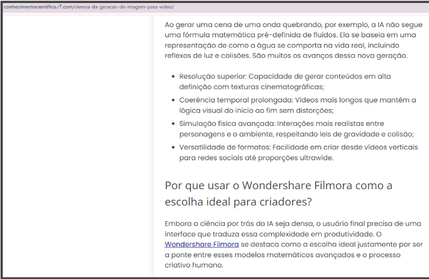Click heading 'Por que usar o Wondershare Filmora'
429x279 pixels.
click(x=278, y=193)
